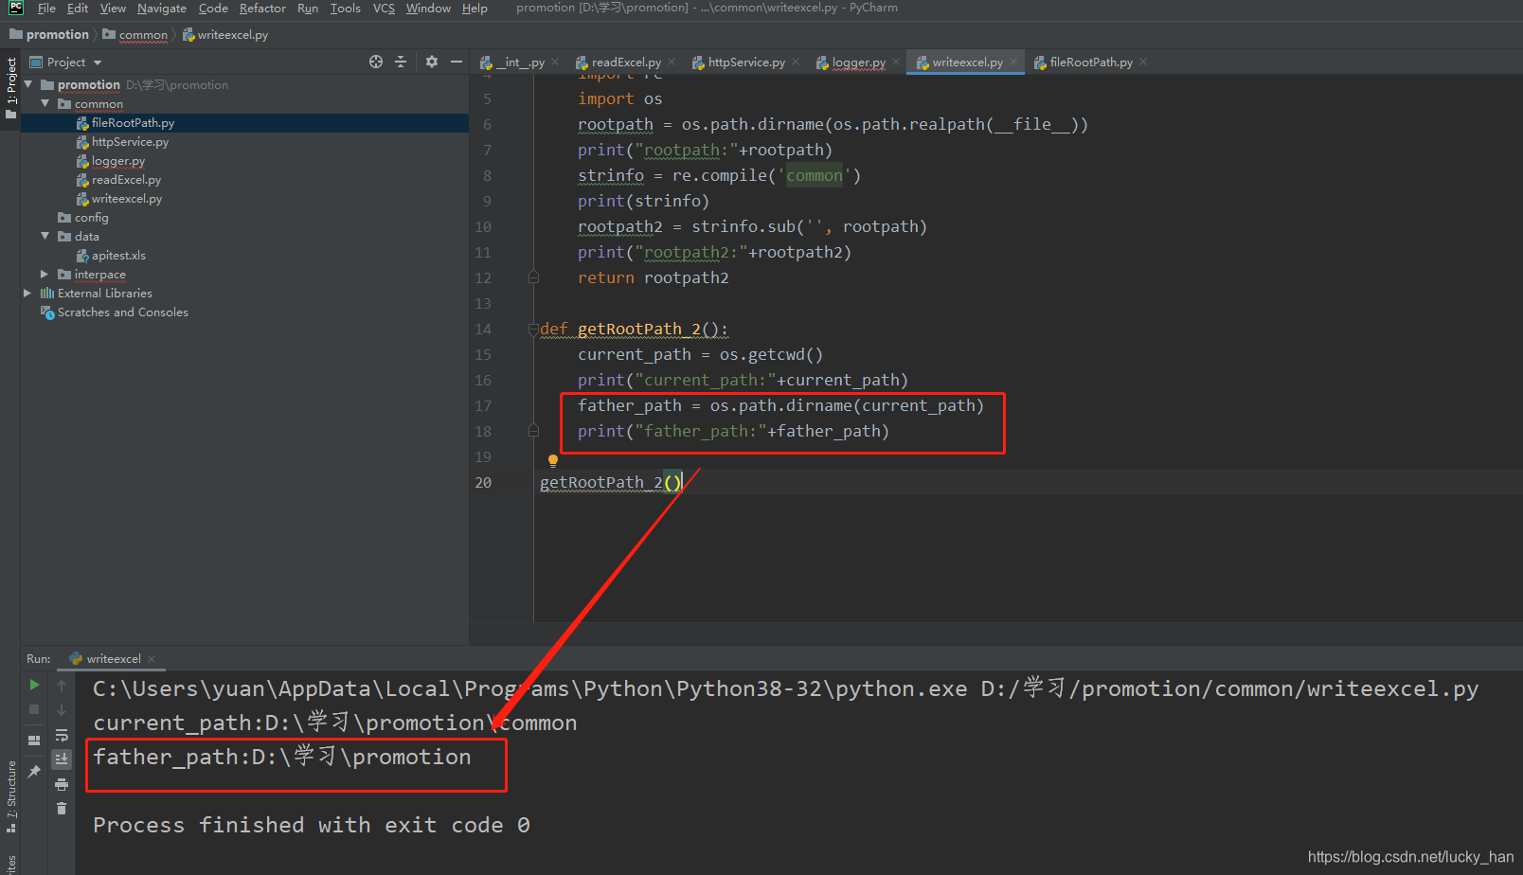This screenshot has height=875, width=1523.
Task: Switch to readExcel.py editor tab
Action: pyautogui.click(x=618, y=62)
